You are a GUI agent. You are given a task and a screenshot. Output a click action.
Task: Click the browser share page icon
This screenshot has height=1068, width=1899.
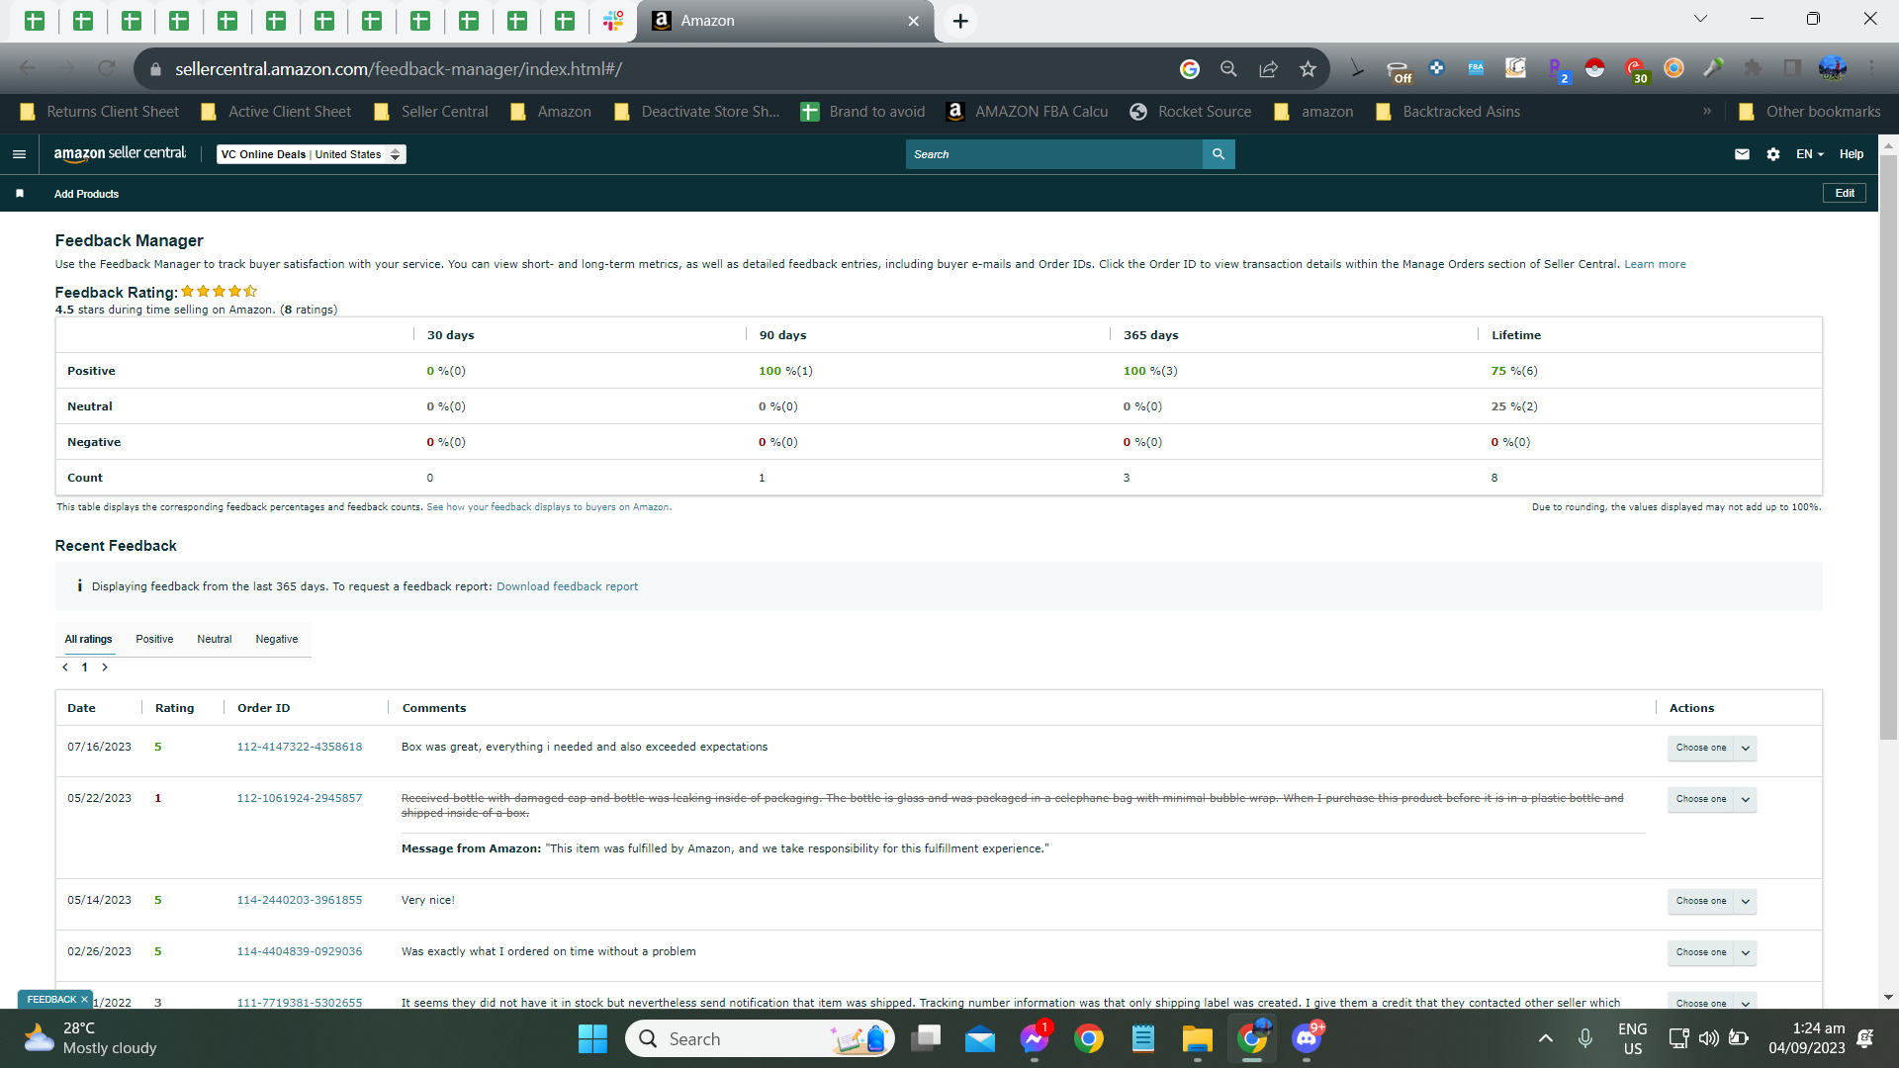[1268, 69]
